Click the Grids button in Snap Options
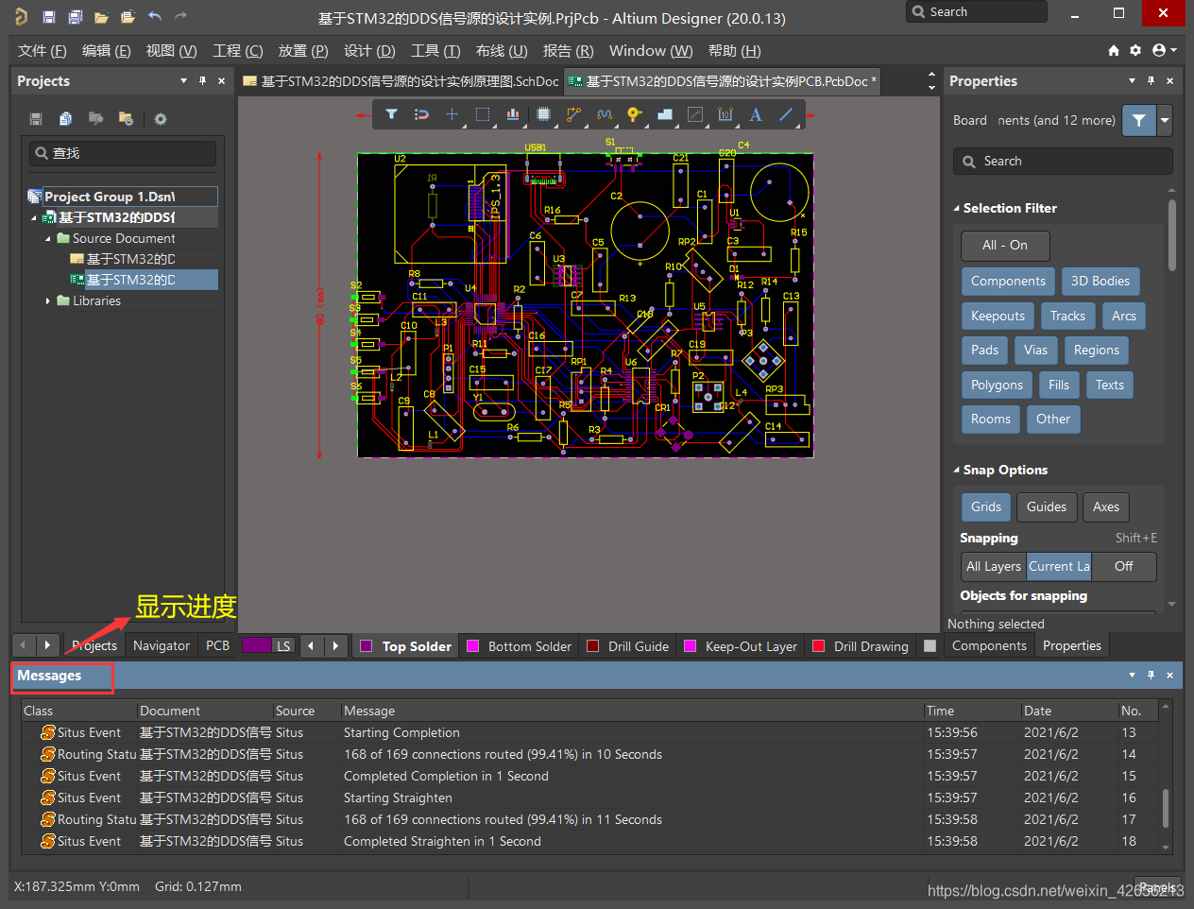Viewport: 1194px width, 909px height. 985,506
